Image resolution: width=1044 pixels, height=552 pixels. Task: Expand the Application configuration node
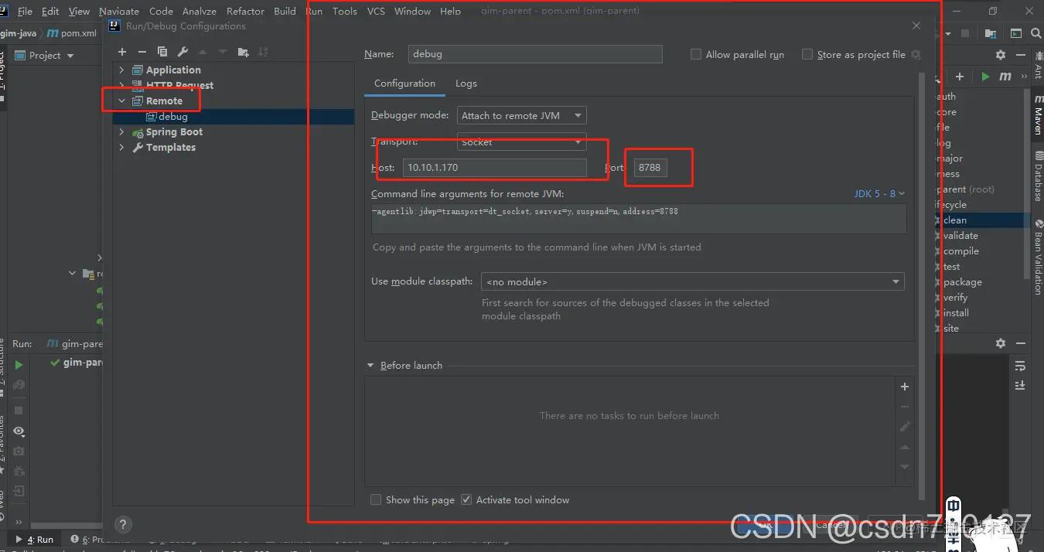coord(121,70)
